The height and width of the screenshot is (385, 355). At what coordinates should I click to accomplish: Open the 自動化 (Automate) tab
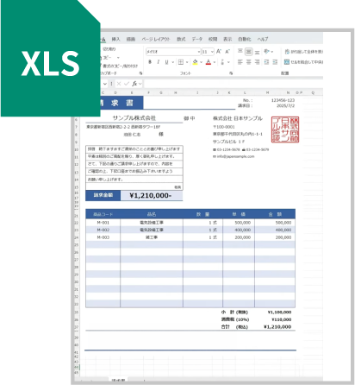pos(245,39)
